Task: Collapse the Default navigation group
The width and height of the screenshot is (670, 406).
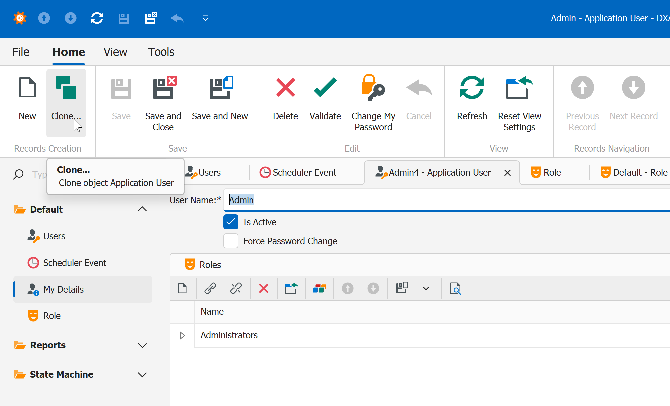Action: click(x=142, y=209)
